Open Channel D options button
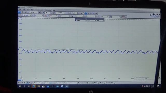166x93 pixels. 97,17
